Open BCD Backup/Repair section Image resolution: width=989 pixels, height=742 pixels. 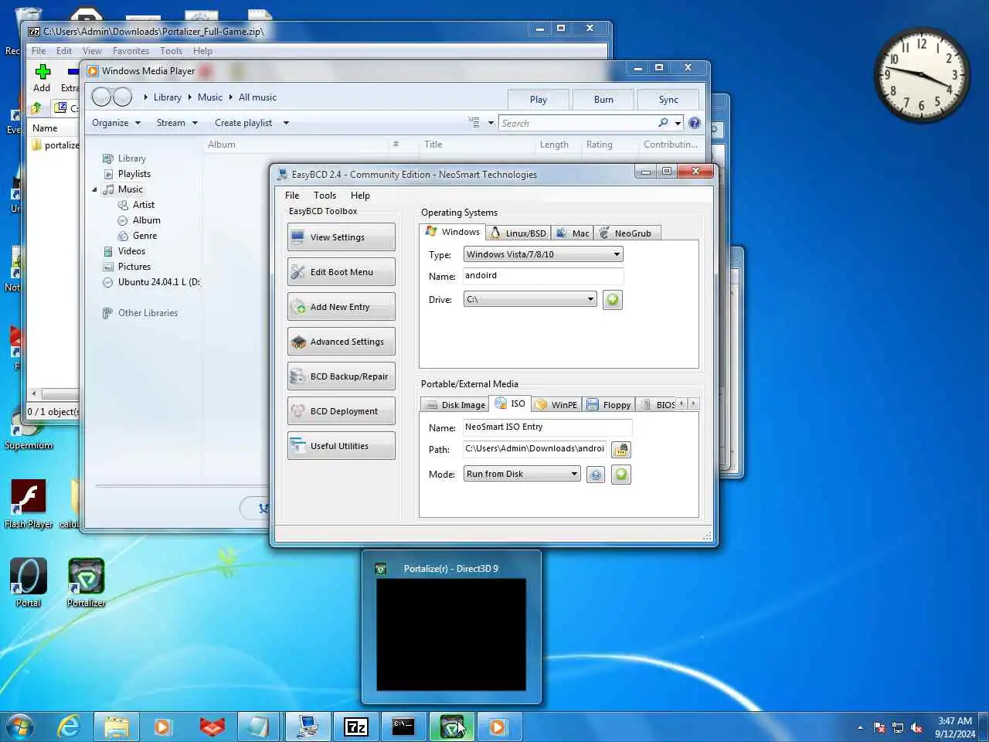pos(341,376)
